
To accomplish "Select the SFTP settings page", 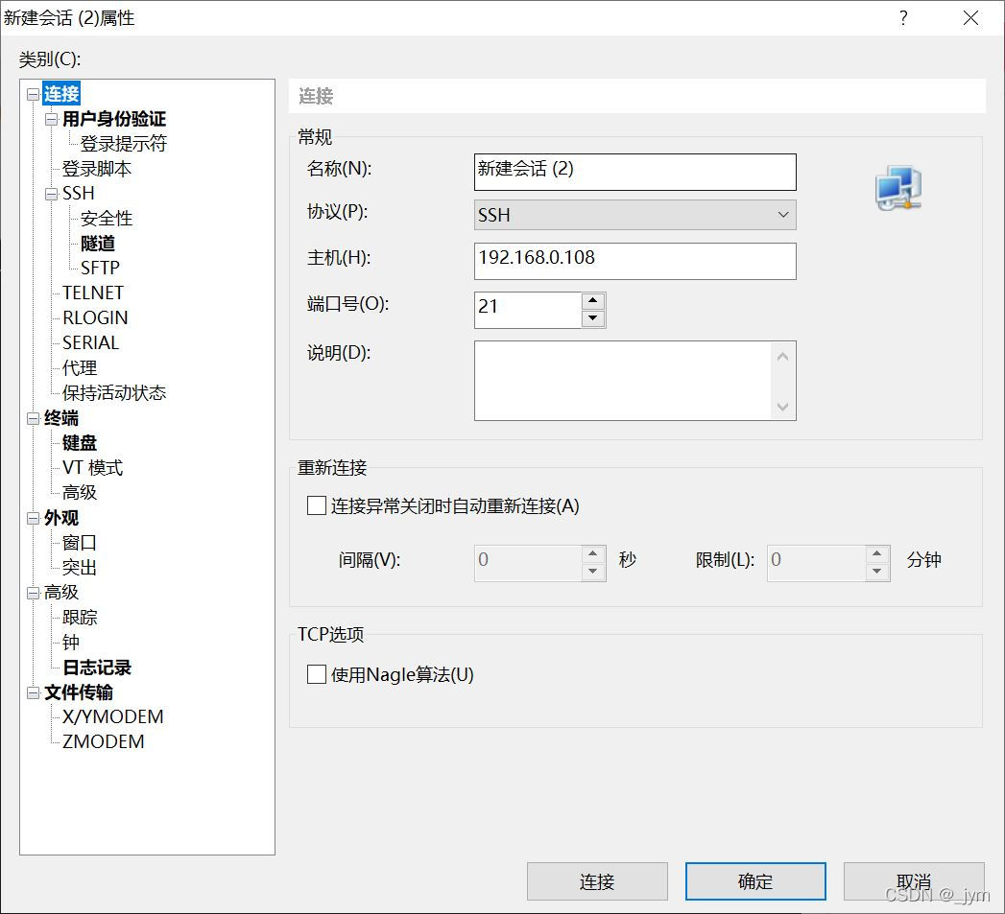I will tap(102, 268).
